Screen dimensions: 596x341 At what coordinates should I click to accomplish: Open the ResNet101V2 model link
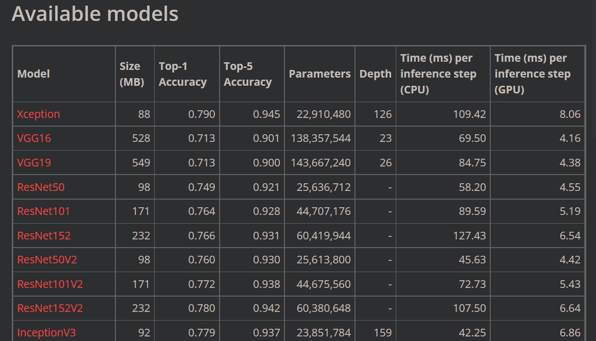(x=51, y=284)
